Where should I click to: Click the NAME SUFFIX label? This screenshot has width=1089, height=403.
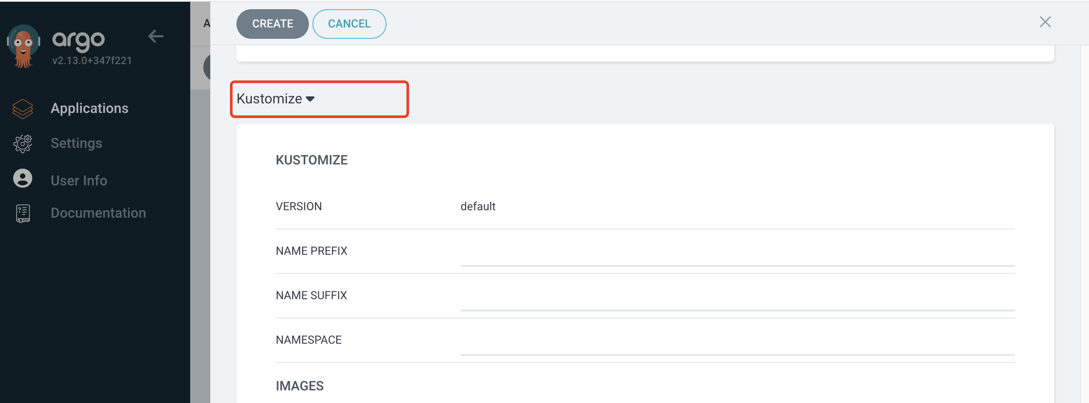(x=312, y=295)
